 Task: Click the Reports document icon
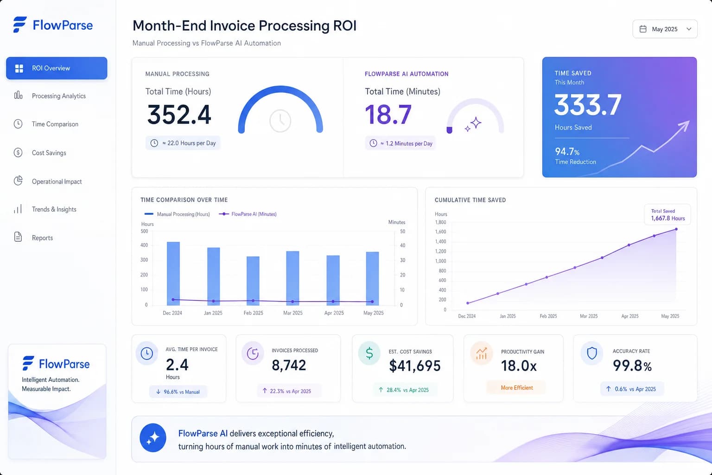[18, 237]
